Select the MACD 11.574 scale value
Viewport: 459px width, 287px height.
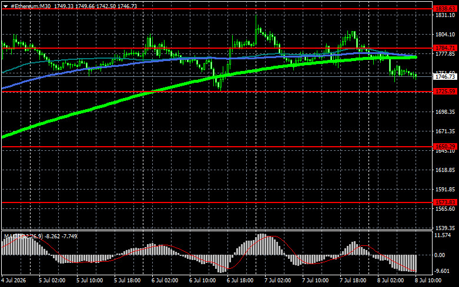point(443,235)
